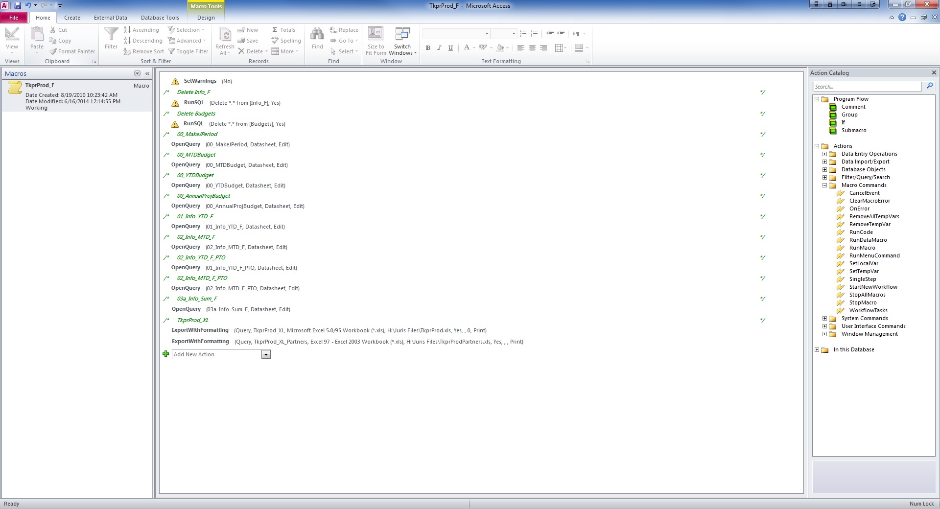Open the Database Tools ribbon tab
This screenshot has height=509, width=940.
click(160, 18)
